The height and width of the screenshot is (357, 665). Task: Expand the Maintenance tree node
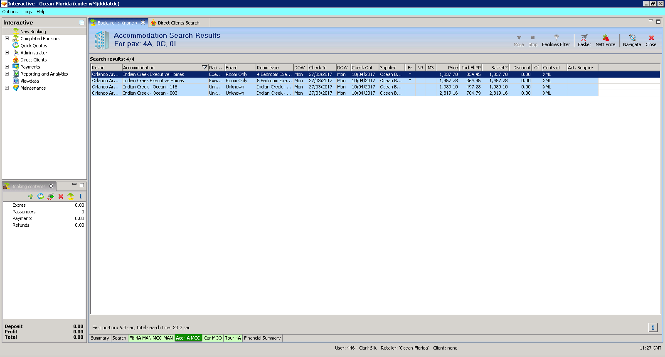[x=7, y=88]
